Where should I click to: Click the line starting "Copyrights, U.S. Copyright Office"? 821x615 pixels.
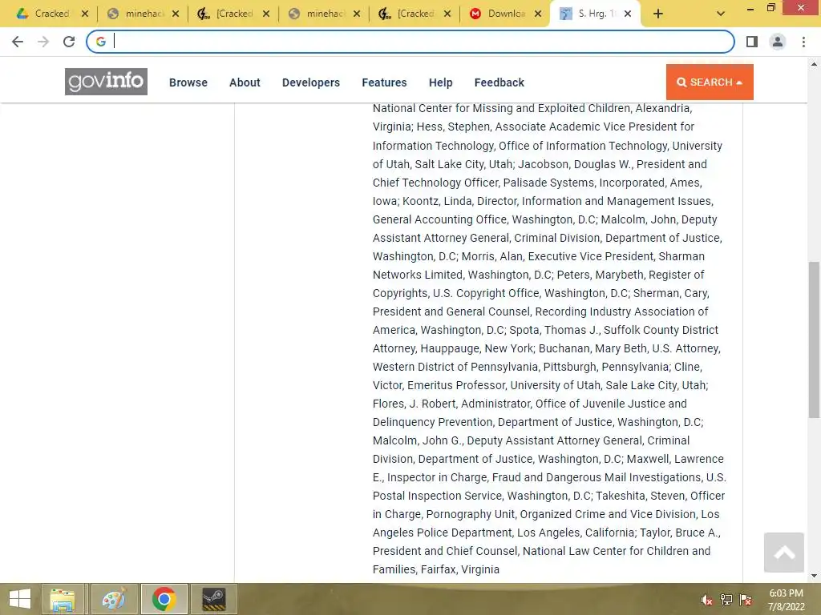click(541, 293)
